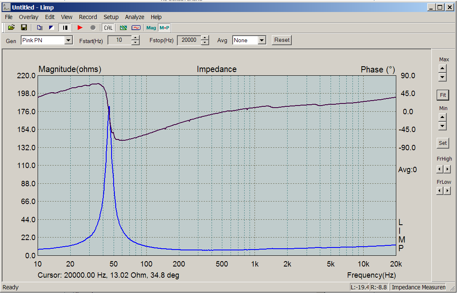Viewport: 457px width, 293px height.
Task: Click the CAL calibrate toolbar button
Action: [108, 28]
